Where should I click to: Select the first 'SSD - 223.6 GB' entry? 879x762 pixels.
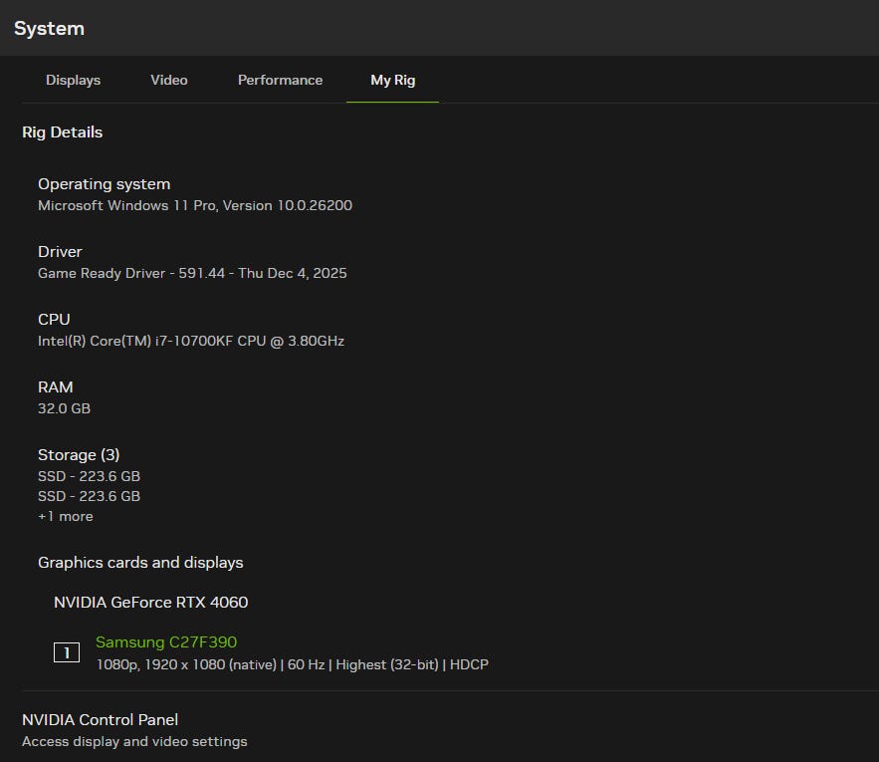(89, 476)
